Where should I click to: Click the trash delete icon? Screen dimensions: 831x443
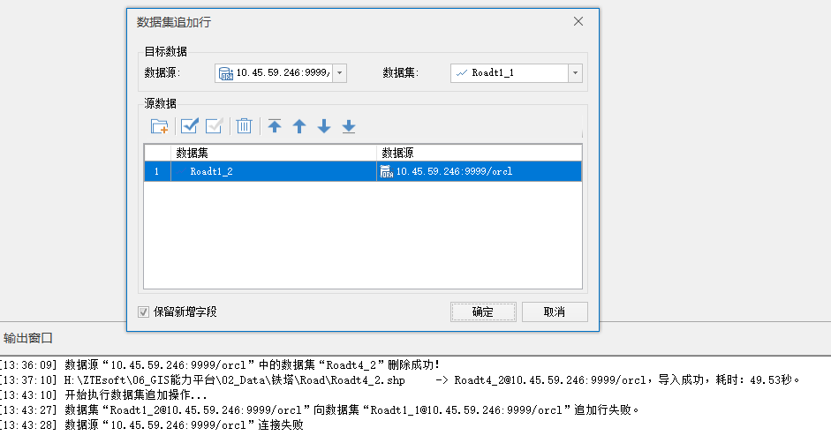click(x=244, y=126)
